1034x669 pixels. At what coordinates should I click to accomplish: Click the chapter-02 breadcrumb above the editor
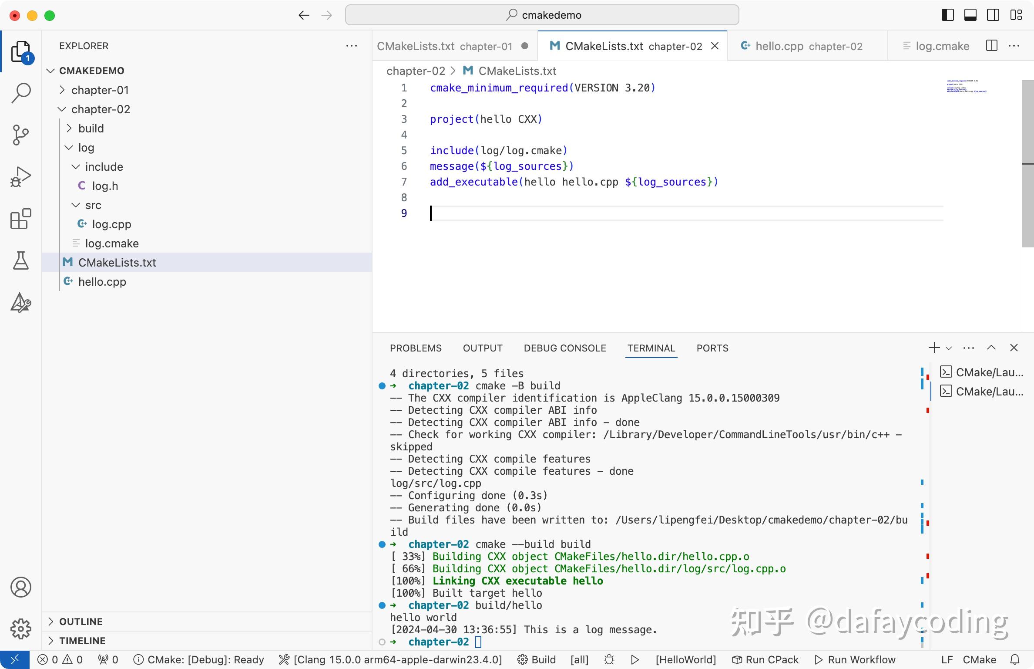(416, 71)
